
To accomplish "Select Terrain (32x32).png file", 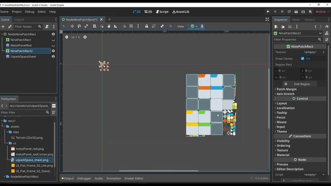I will tap(29, 138).
